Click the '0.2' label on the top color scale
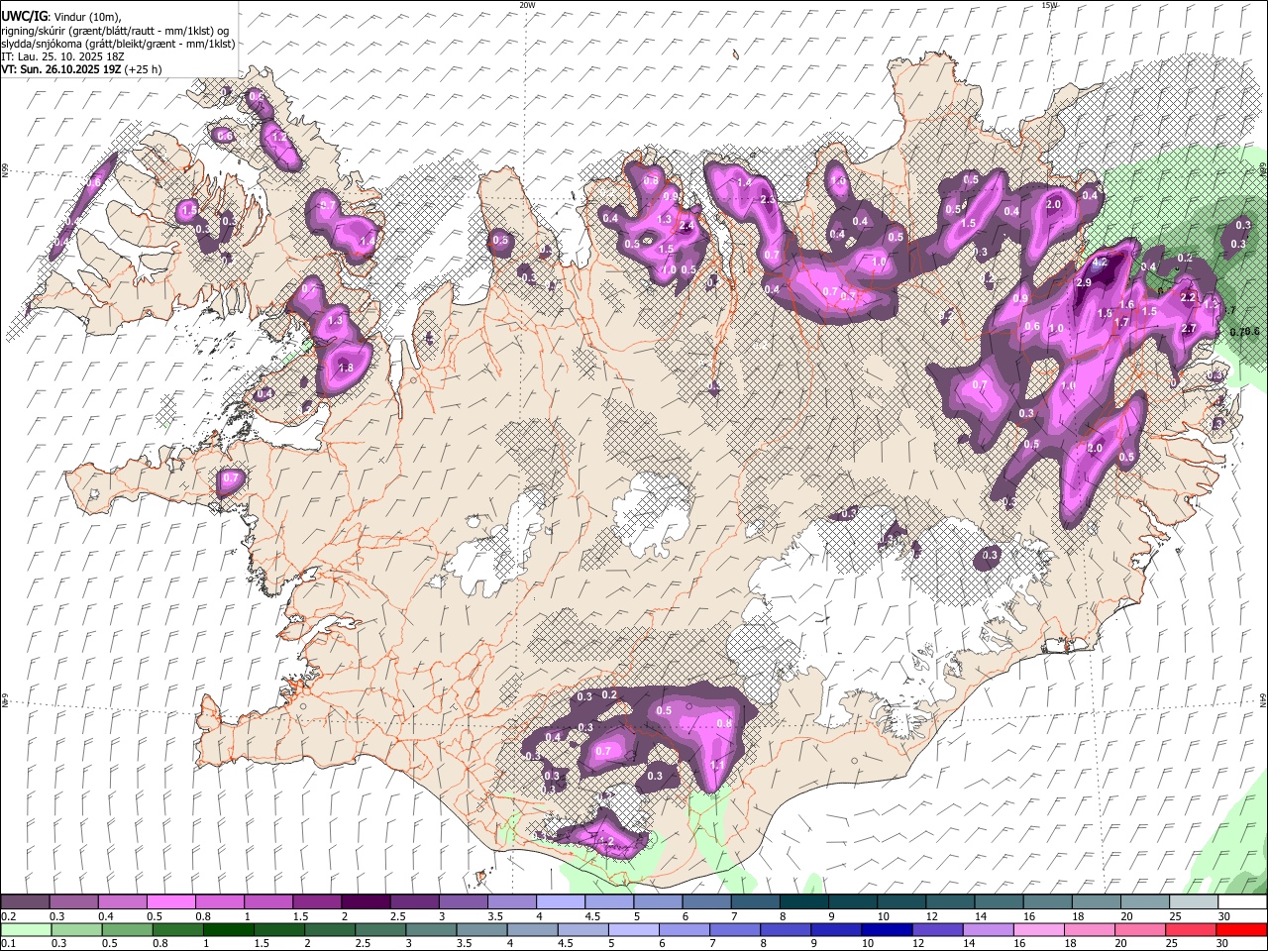 click(x=8, y=916)
